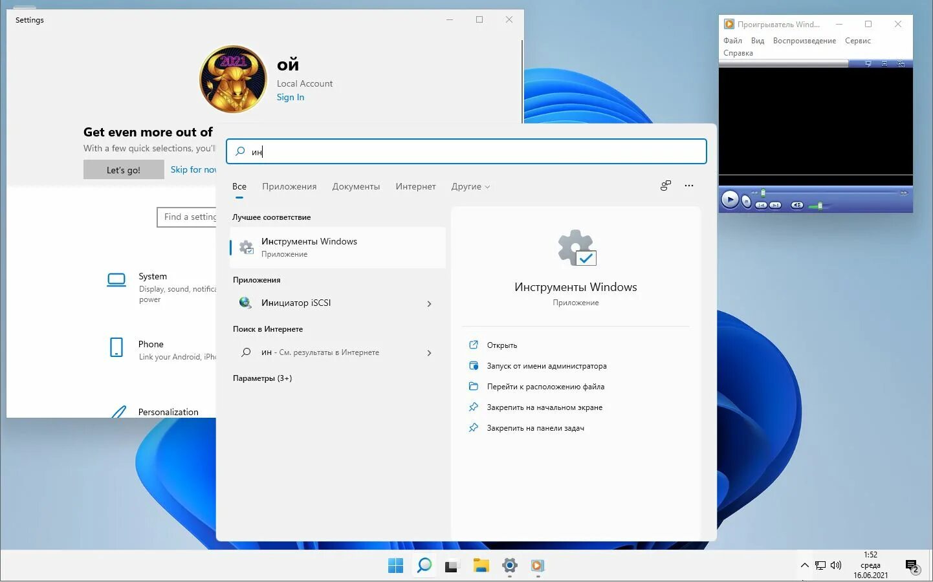933x582 pixels.
Task: Open the Windows Start button on taskbar
Action: click(395, 566)
